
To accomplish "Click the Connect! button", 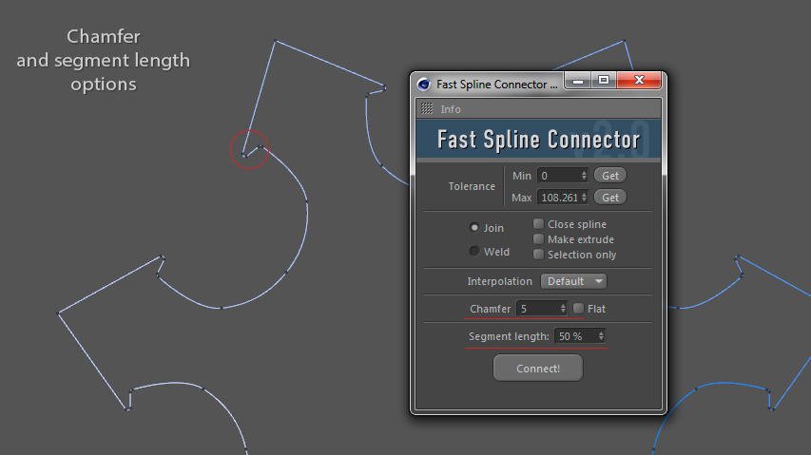I will pos(538,369).
